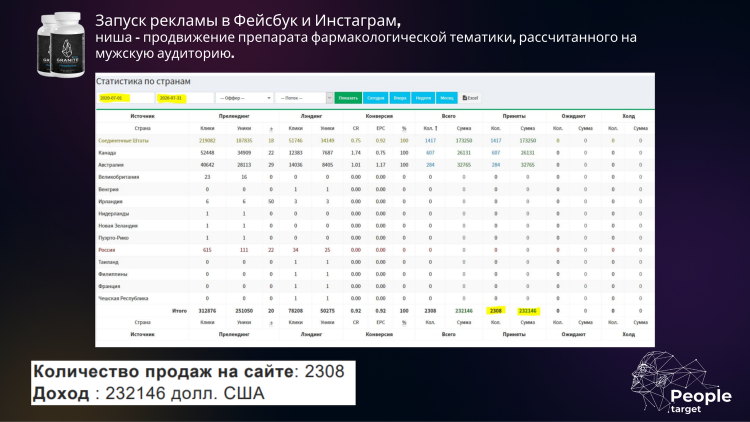
Task: Click the Запуск рекламы в Фейсбук slide title
Action: click(x=248, y=20)
